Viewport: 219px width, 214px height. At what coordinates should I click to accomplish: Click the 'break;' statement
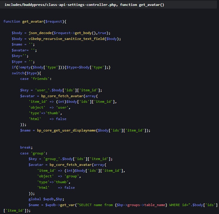pyautogui.click(x=26, y=147)
